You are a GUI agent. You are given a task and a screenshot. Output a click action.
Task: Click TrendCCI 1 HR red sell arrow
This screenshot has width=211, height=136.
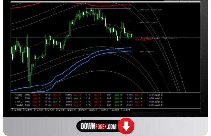[101, 105]
